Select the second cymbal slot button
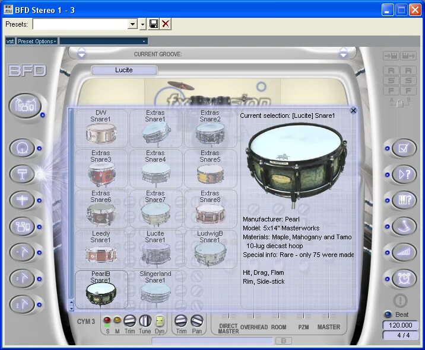Image resolution: width=425 pixels, height=350 pixels. click(x=22, y=278)
